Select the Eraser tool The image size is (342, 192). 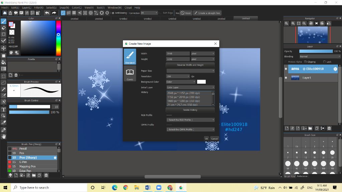3,28
